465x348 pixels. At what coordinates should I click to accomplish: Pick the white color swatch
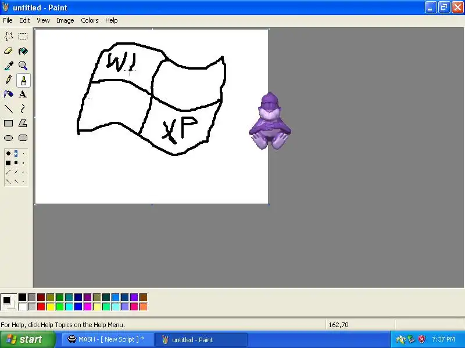pos(22,307)
